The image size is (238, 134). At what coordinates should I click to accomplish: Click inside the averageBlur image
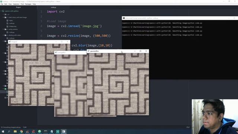(x=70, y=85)
